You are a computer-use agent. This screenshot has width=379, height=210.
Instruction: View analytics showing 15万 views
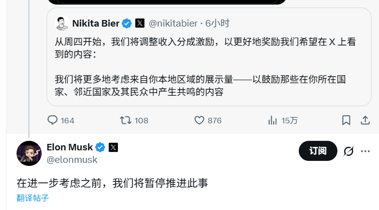(273, 120)
